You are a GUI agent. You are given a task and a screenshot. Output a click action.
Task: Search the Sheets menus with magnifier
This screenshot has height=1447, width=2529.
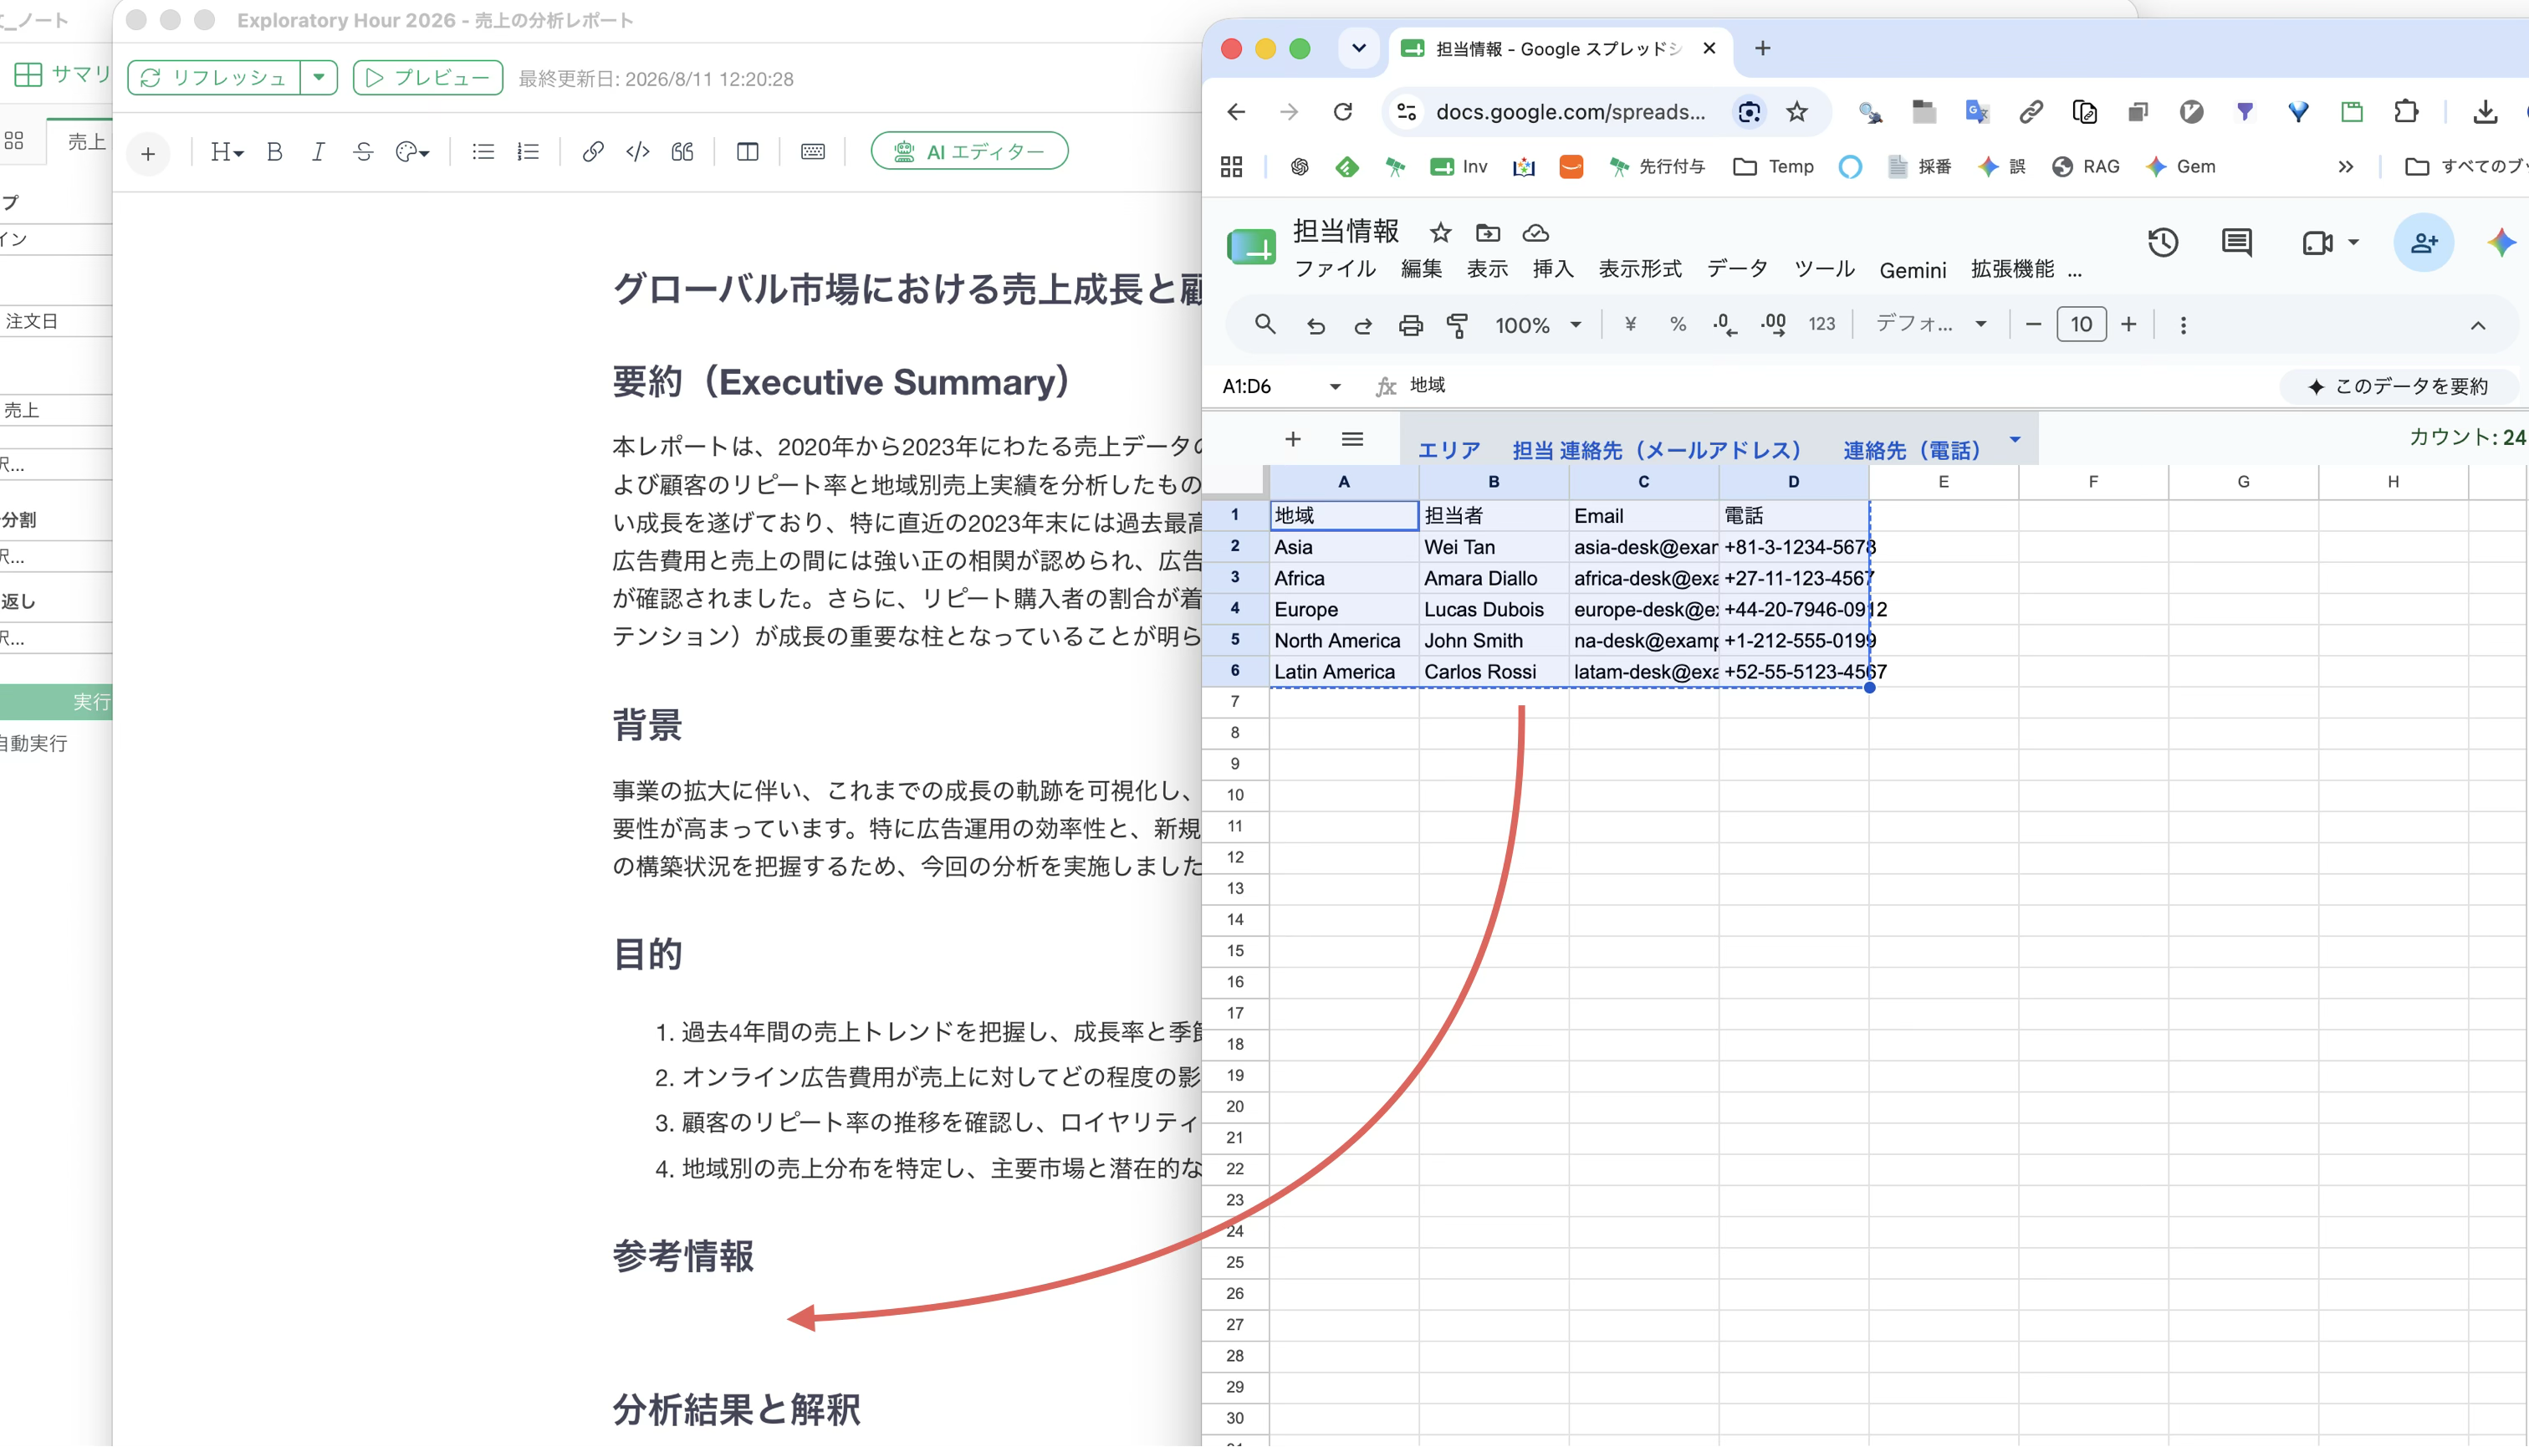point(1264,325)
